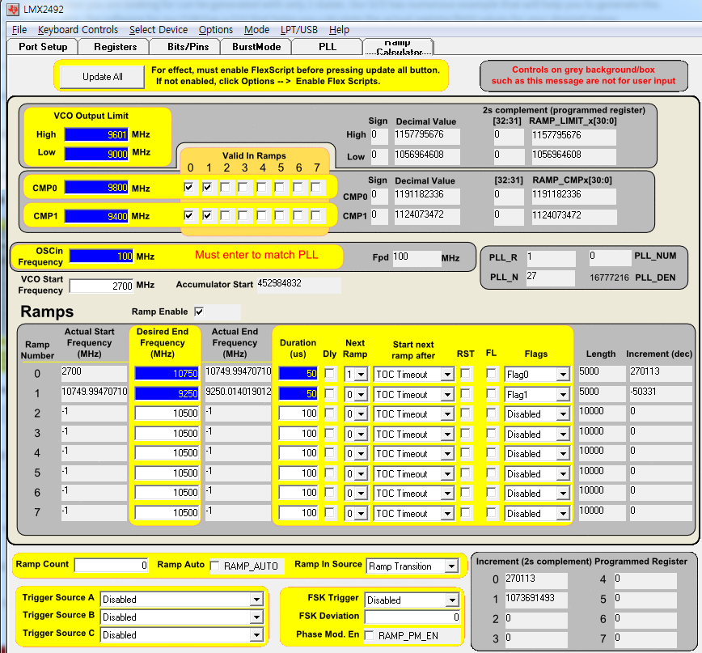
Task: Click ramp 0 Desired End Frequency field
Action: pyautogui.click(x=167, y=373)
